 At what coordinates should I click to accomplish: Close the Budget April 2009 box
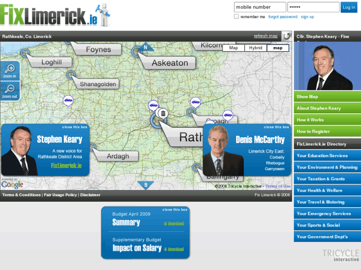(175, 210)
